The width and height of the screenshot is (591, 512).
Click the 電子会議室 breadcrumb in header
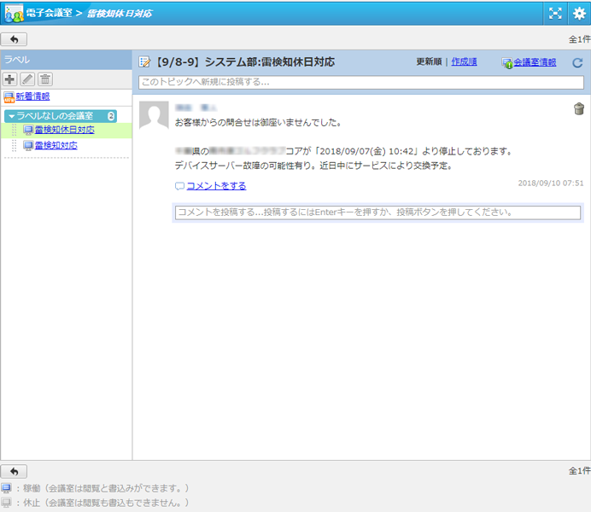click(50, 13)
